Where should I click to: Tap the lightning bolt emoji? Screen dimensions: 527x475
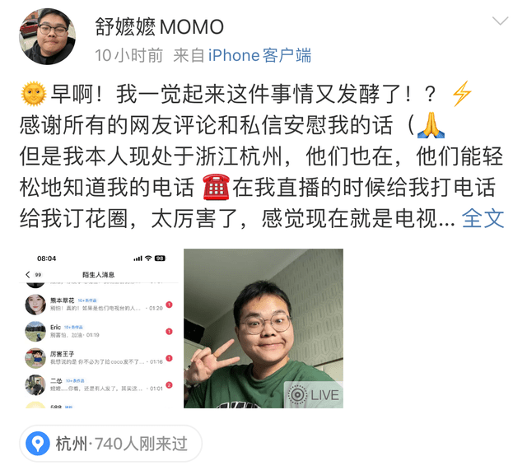462,94
